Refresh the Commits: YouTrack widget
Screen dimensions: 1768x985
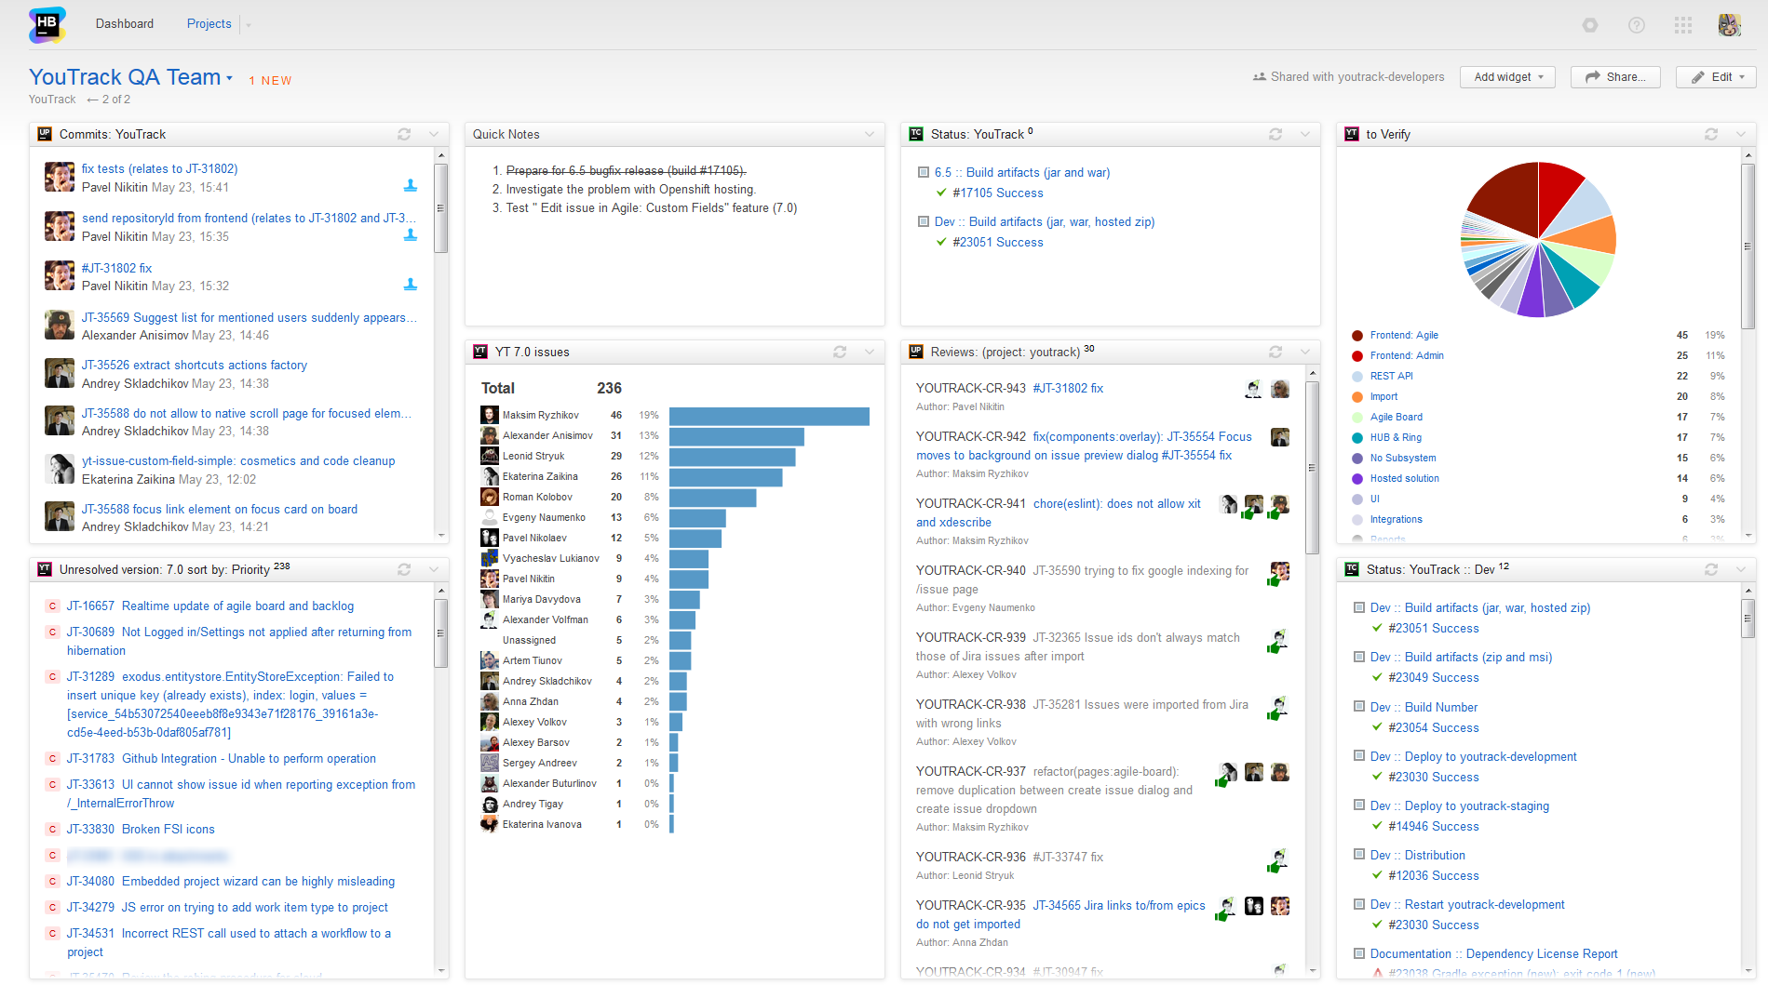[x=404, y=134]
